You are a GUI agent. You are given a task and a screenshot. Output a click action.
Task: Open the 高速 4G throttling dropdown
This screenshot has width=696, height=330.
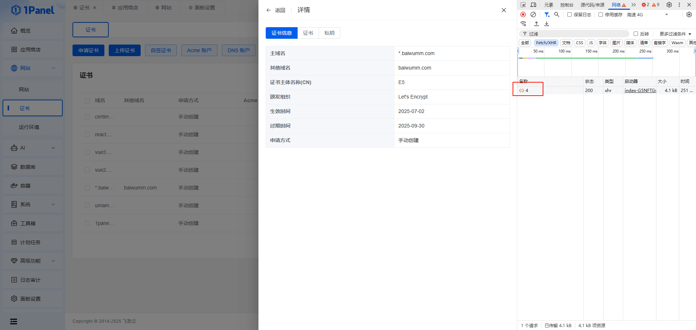coord(647,14)
